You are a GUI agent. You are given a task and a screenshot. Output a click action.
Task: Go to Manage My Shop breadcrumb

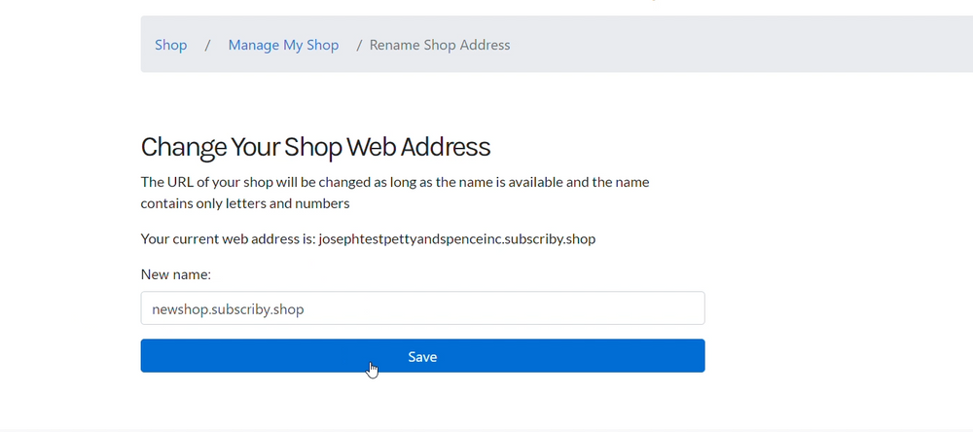(283, 45)
